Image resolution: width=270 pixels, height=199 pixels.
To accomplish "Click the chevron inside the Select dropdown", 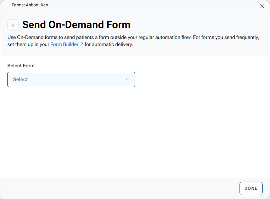I will point(127,79).
